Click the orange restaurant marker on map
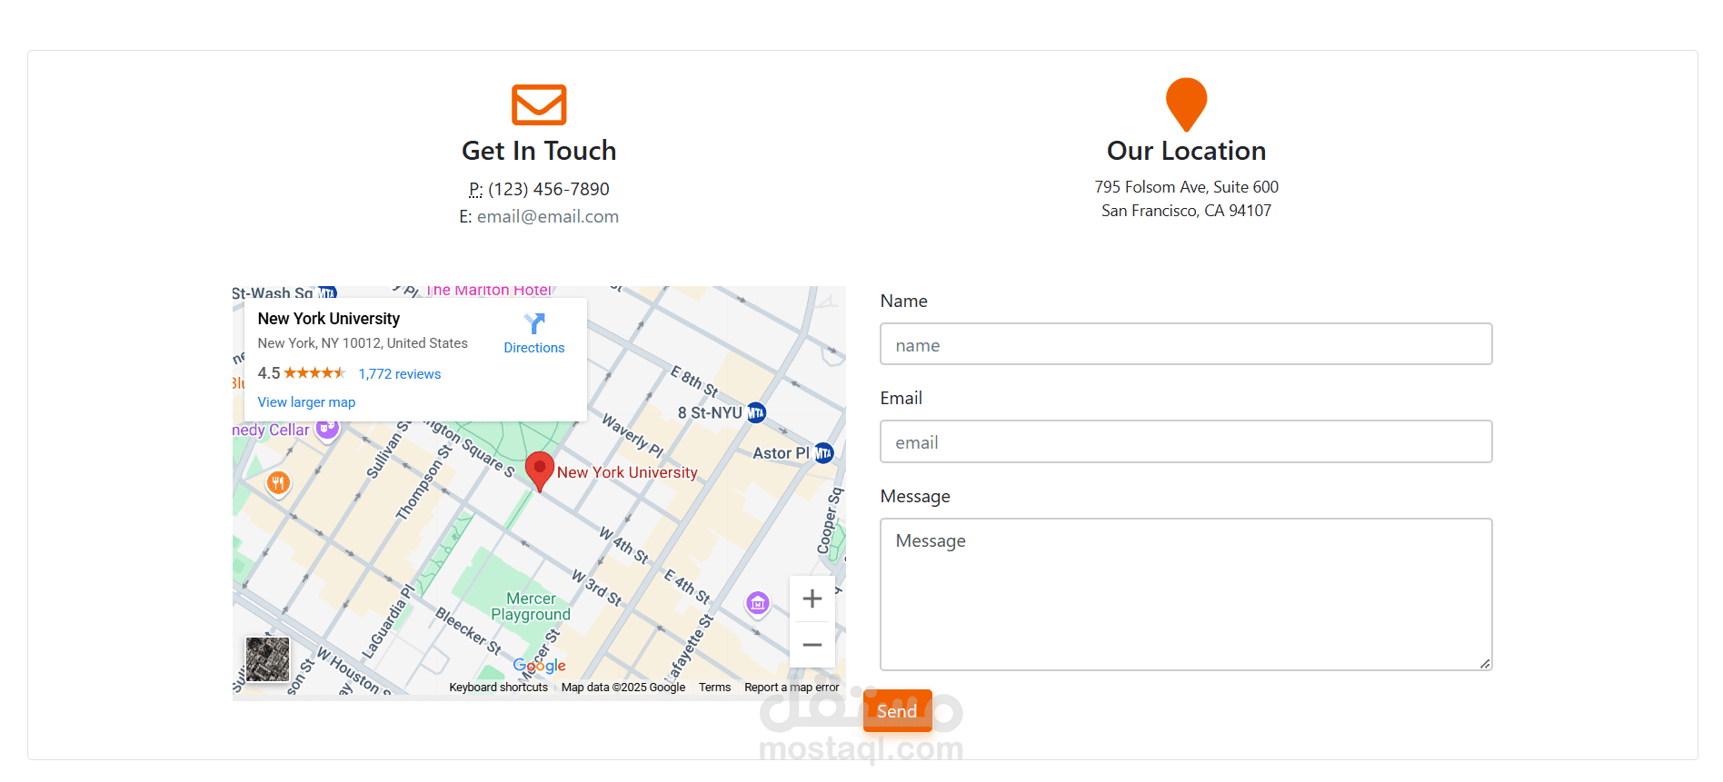1723x782 pixels. tap(279, 483)
